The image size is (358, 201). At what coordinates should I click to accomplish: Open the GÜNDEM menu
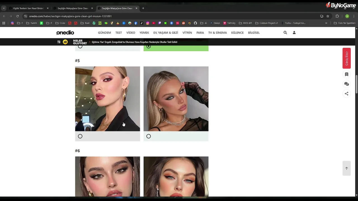tap(104, 33)
